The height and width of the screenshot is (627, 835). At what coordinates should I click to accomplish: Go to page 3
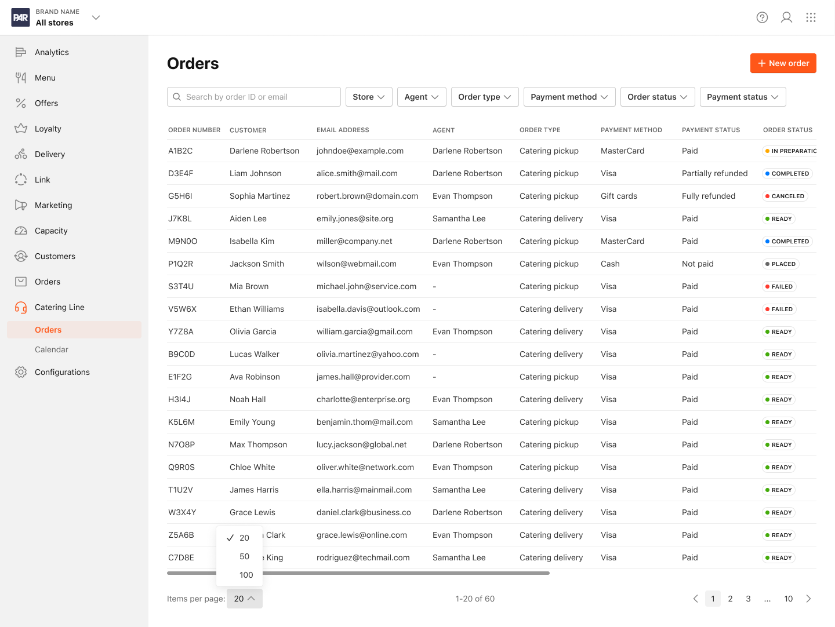pos(748,599)
